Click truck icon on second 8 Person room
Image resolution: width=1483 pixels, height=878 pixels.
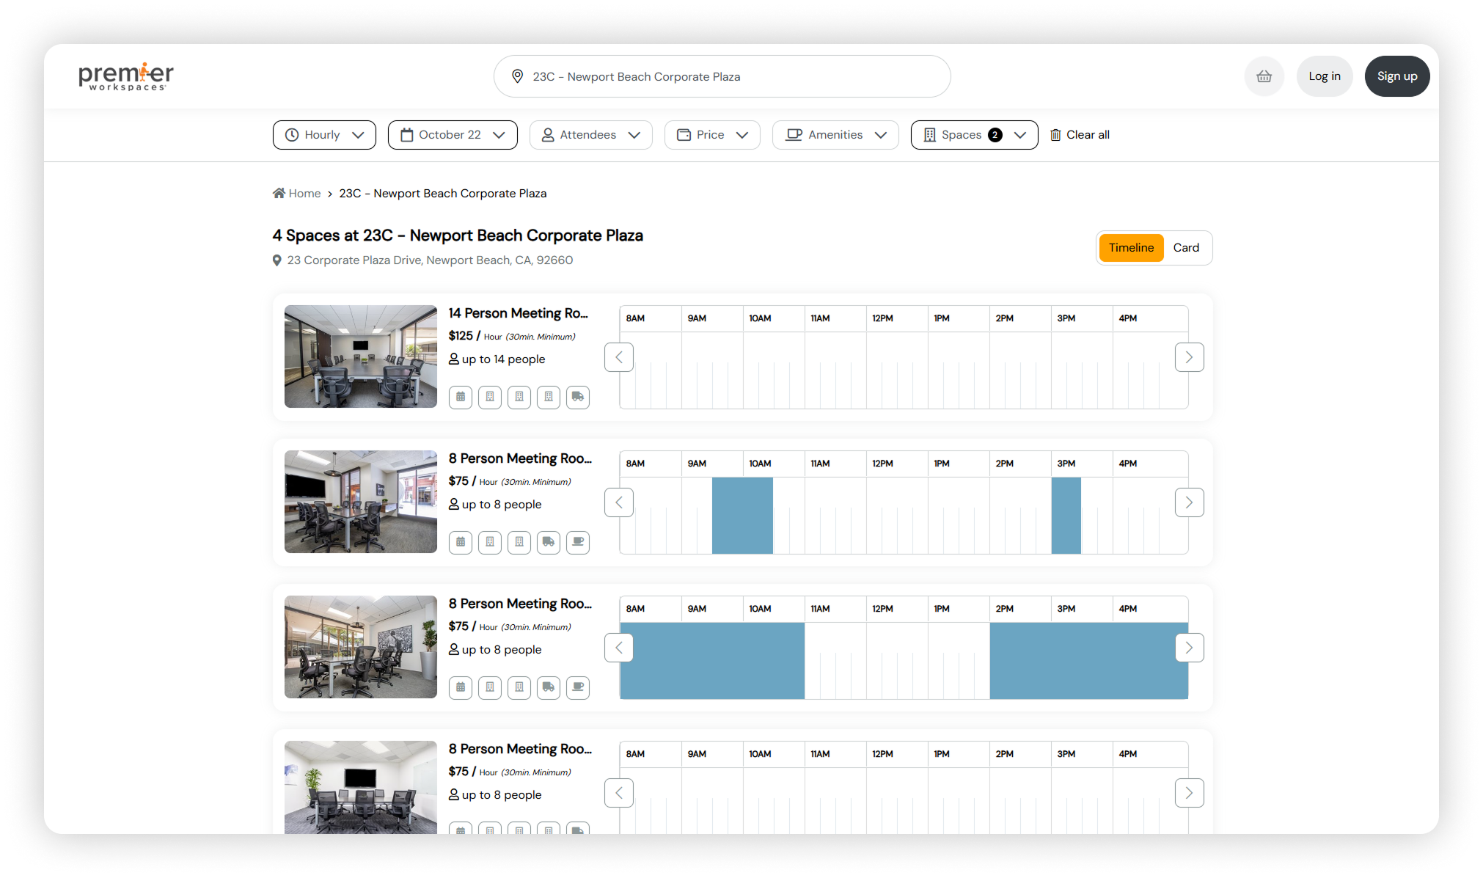pyautogui.click(x=549, y=687)
